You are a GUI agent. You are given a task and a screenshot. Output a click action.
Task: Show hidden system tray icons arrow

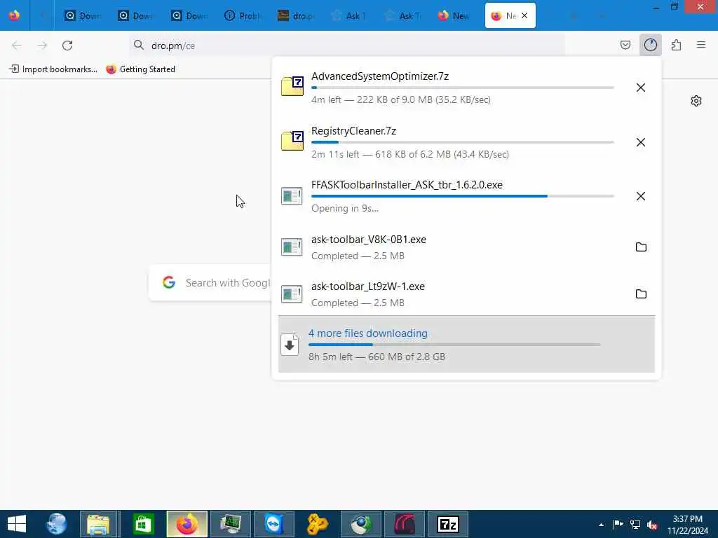point(601,525)
